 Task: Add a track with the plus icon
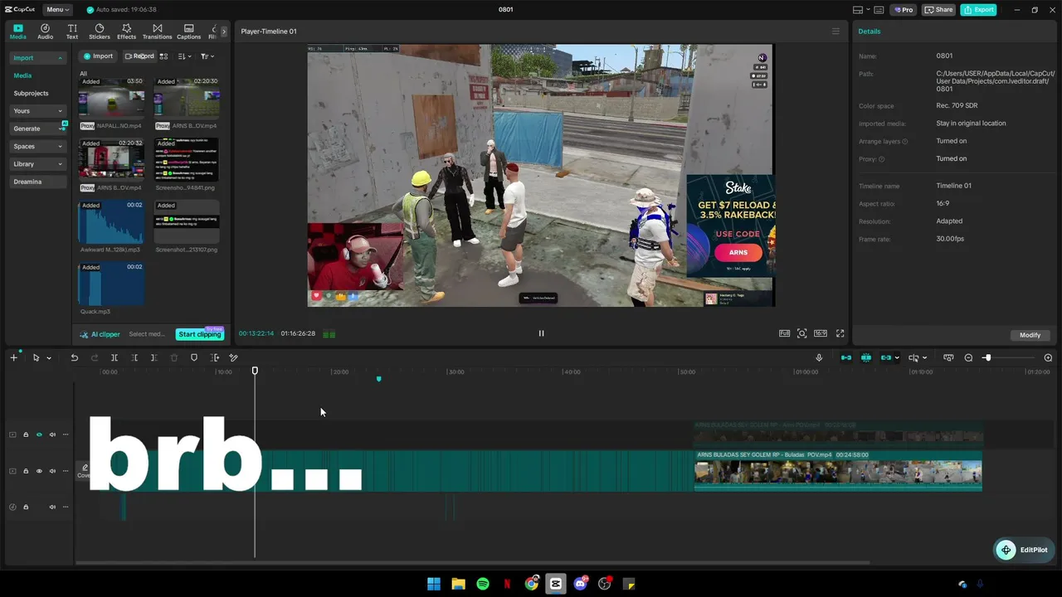click(x=13, y=357)
